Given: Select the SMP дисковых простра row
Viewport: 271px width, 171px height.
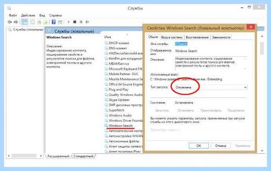Looking at the screenshot, I should 124,105.
